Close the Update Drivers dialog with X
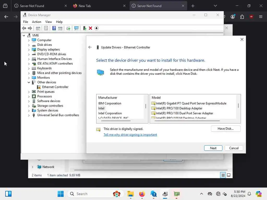267x200 pixels. [x=242, y=40]
